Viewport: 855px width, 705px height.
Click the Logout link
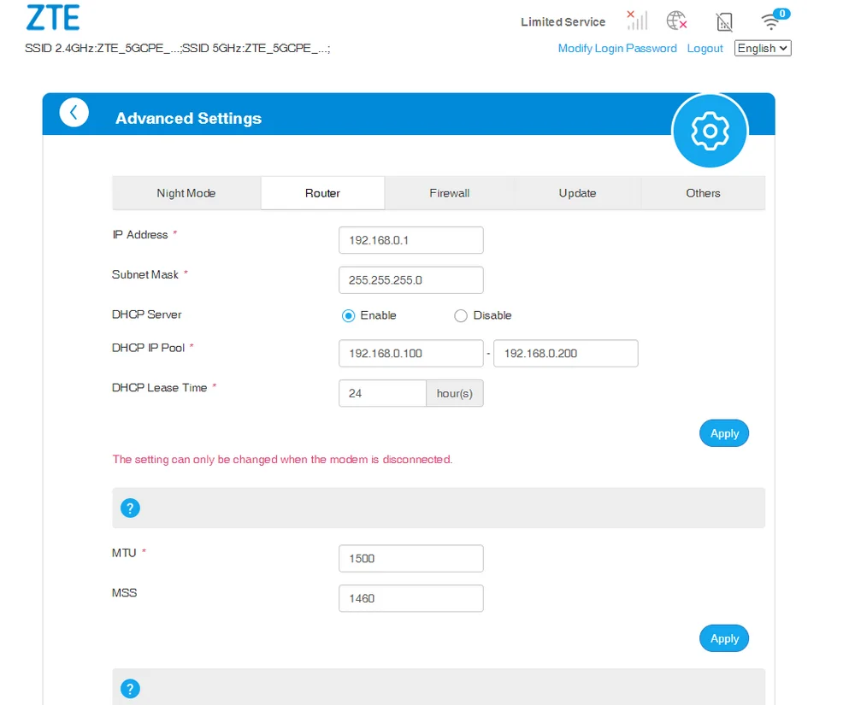[705, 49]
